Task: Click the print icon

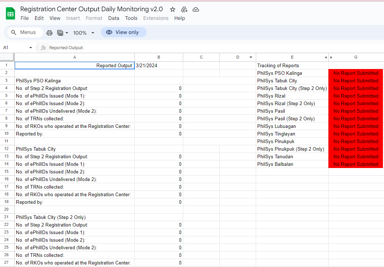Action: click(49, 33)
